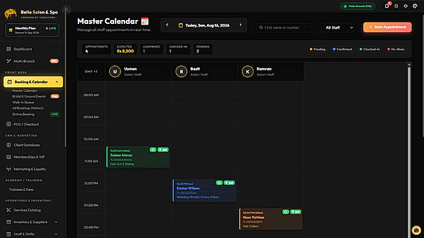This screenshot has width=424, height=238.
Task: Click the Memberships & VIP crown icon
Action: pyautogui.click(x=8, y=157)
